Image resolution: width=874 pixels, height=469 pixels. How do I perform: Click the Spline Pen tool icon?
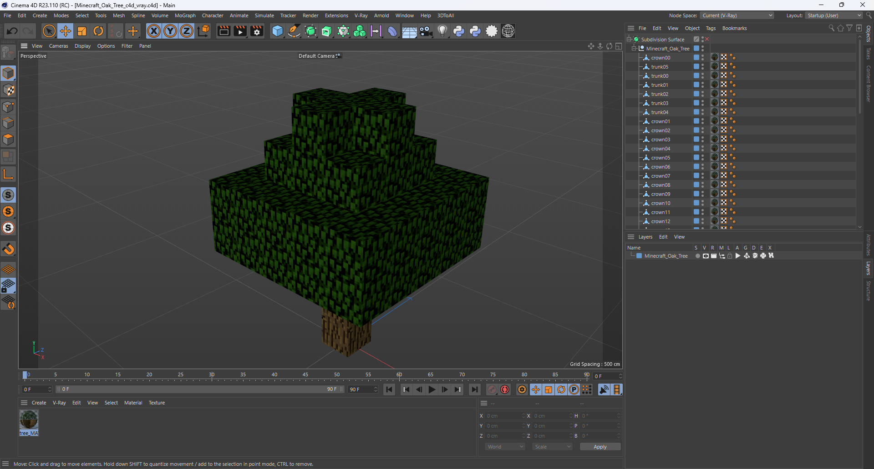[x=294, y=31]
